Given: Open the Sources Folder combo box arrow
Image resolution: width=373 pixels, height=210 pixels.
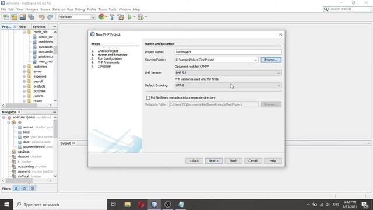Looking at the screenshot, I should pyautogui.click(x=256, y=60).
